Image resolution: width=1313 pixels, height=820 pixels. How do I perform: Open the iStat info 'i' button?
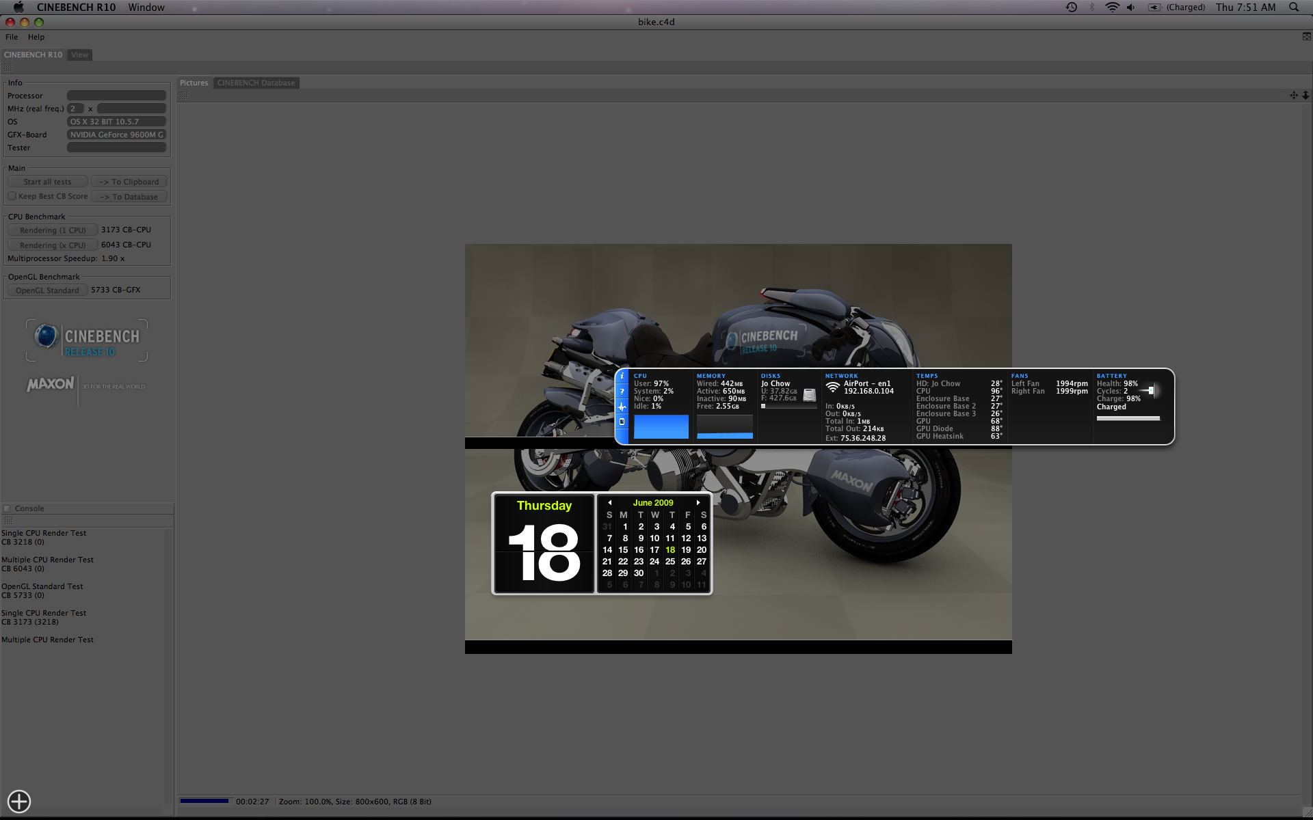[622, 376]
